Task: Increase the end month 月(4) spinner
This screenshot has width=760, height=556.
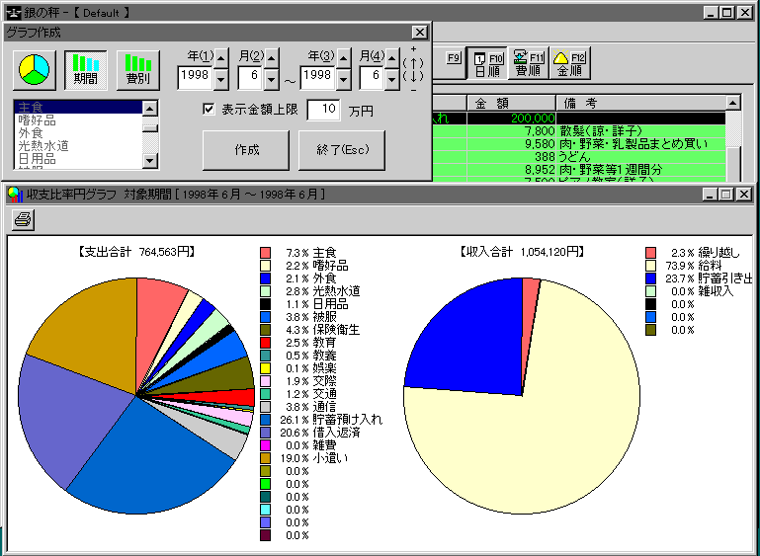Action: click(x=392, y=59)
